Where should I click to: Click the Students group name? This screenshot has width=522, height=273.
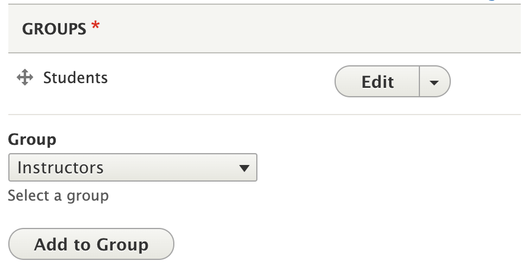click(75, 78)
